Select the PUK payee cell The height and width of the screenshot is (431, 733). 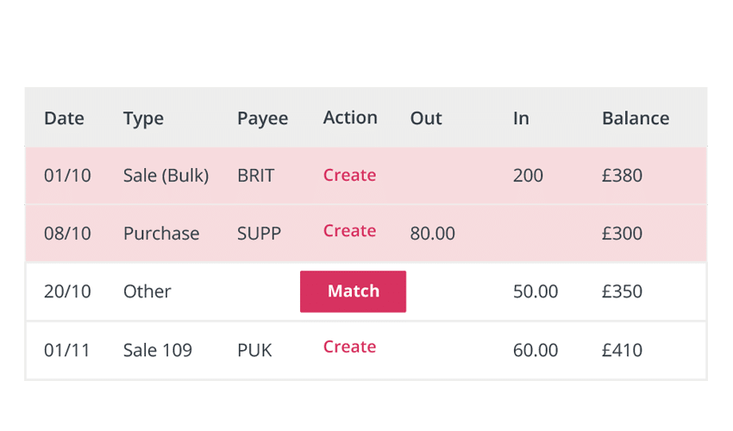254,350
